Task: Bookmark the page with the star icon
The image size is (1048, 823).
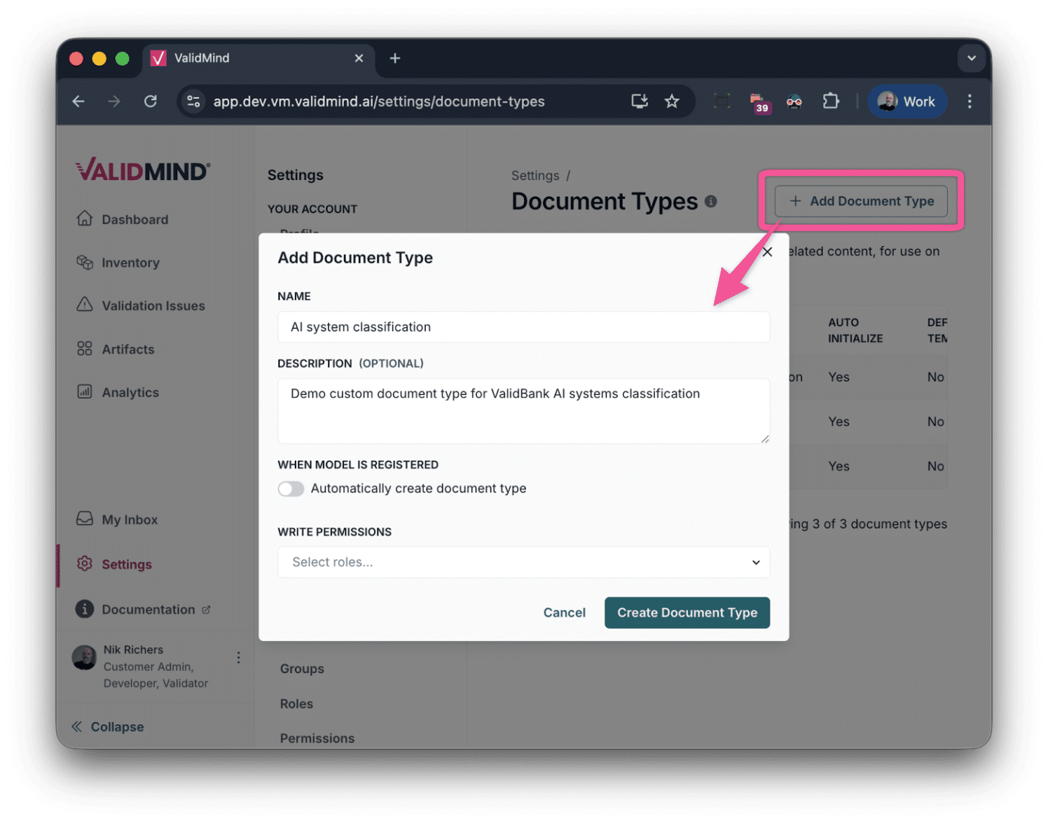Action: [x=672, y=101]
